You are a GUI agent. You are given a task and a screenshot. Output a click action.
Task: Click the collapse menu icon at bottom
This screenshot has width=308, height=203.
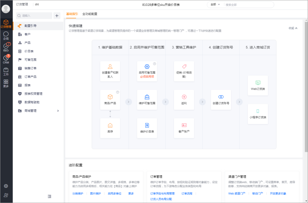click(50, 196)
